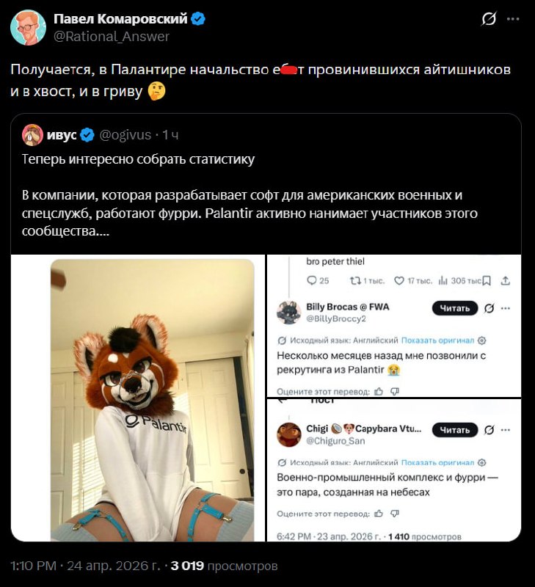Image resolution: width=535 pixels, height=587 pixels.
Task: Click Павел Комаровский's profile avatar
Action: point(28,27)
